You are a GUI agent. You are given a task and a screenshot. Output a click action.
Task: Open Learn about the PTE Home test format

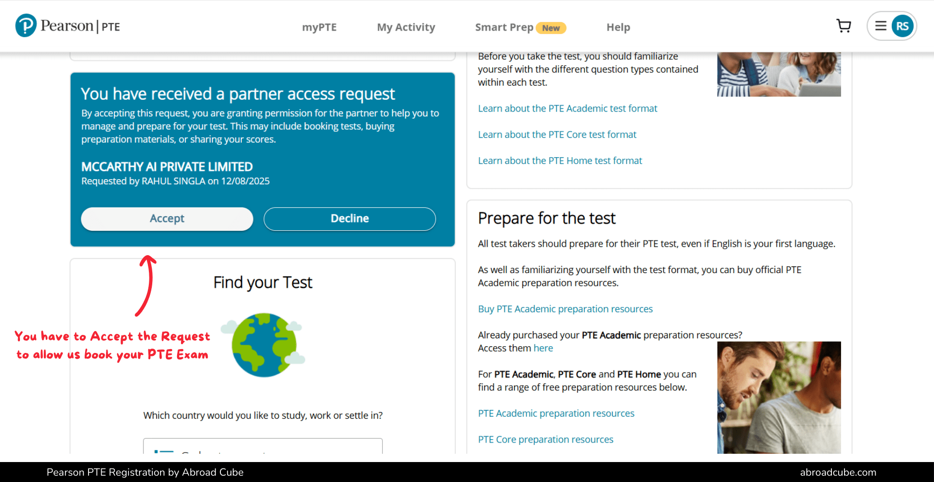[x=560, y=160]
